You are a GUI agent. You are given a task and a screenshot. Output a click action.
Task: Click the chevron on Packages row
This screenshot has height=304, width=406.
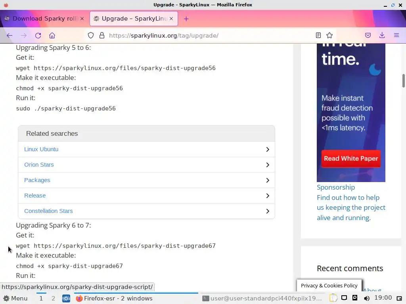click(x=268, y=180)
